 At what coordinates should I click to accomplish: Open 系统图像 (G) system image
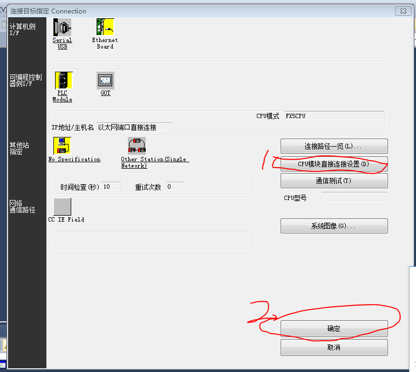tap(334, 226)
